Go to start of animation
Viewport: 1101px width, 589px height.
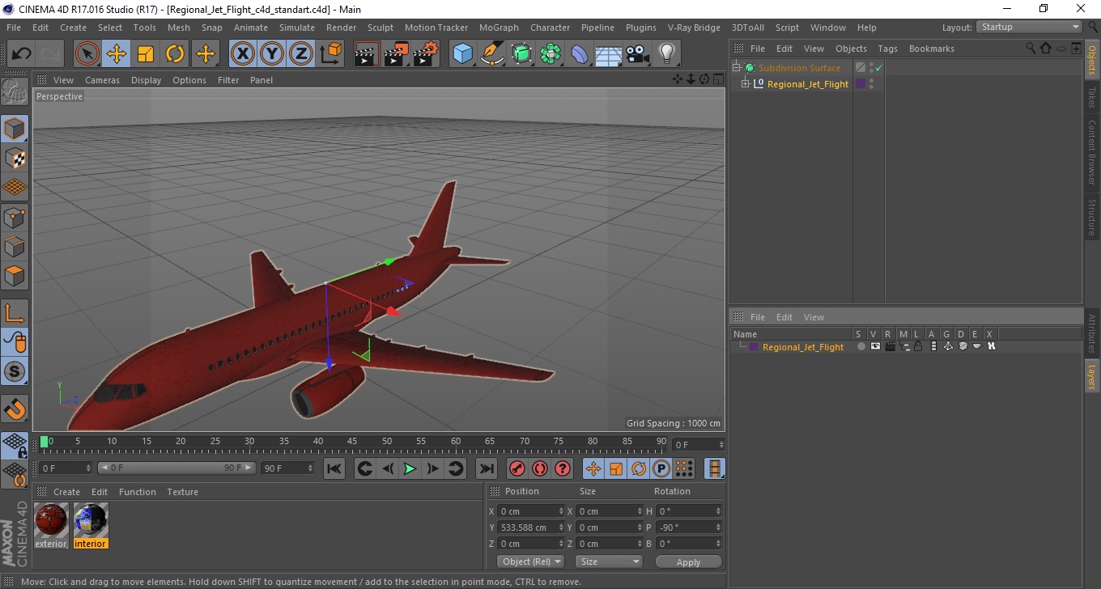[334, 468]
